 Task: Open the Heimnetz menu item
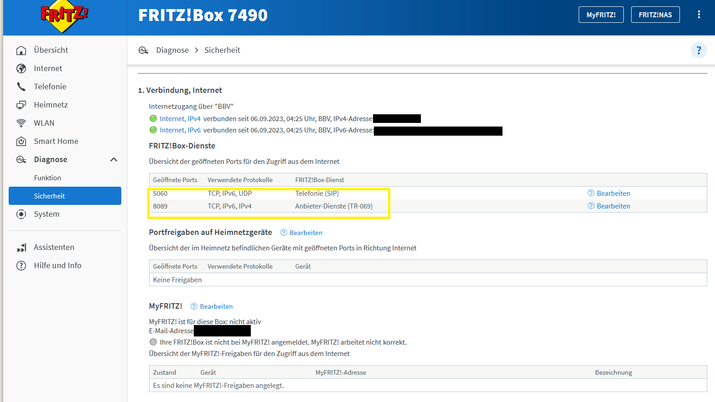pos(51,105)
